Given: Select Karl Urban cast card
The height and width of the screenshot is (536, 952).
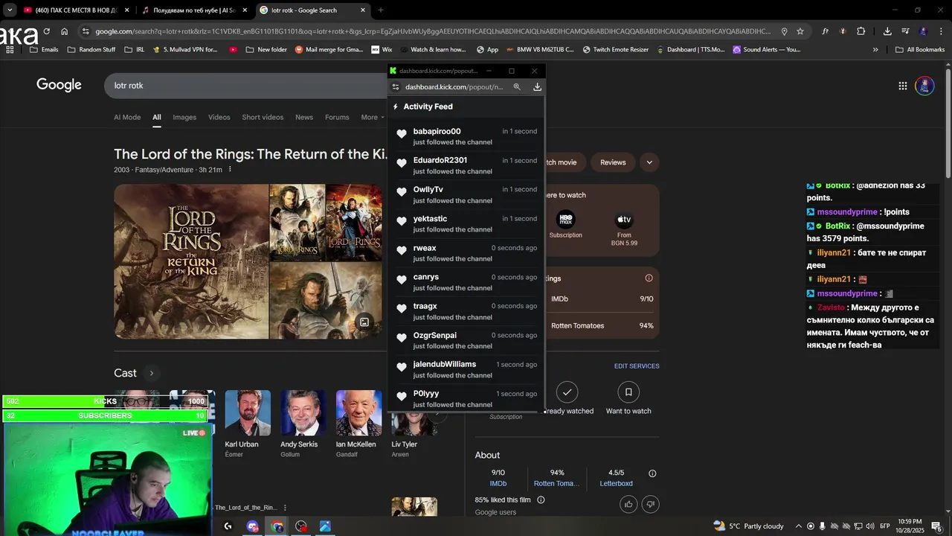Looking at the screenshot, I should 248,424.
